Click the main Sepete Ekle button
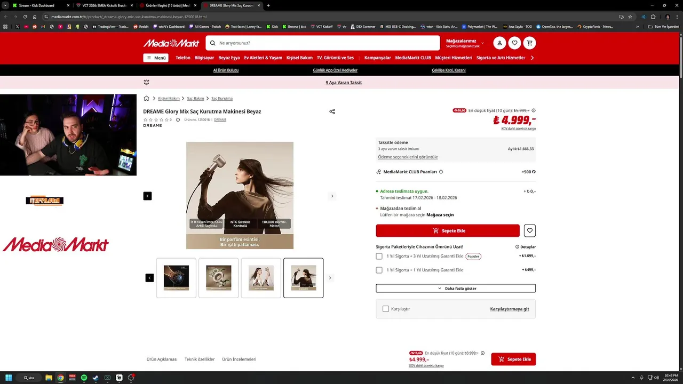The width and height of the screenshot is (683, 384). 448,231
